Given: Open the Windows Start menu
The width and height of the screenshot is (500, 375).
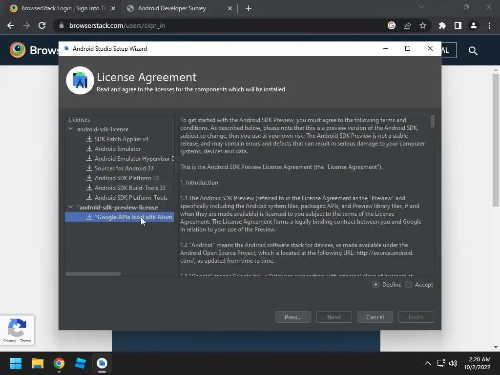Looking at the screenshot, I should click(x=16, y=363).
